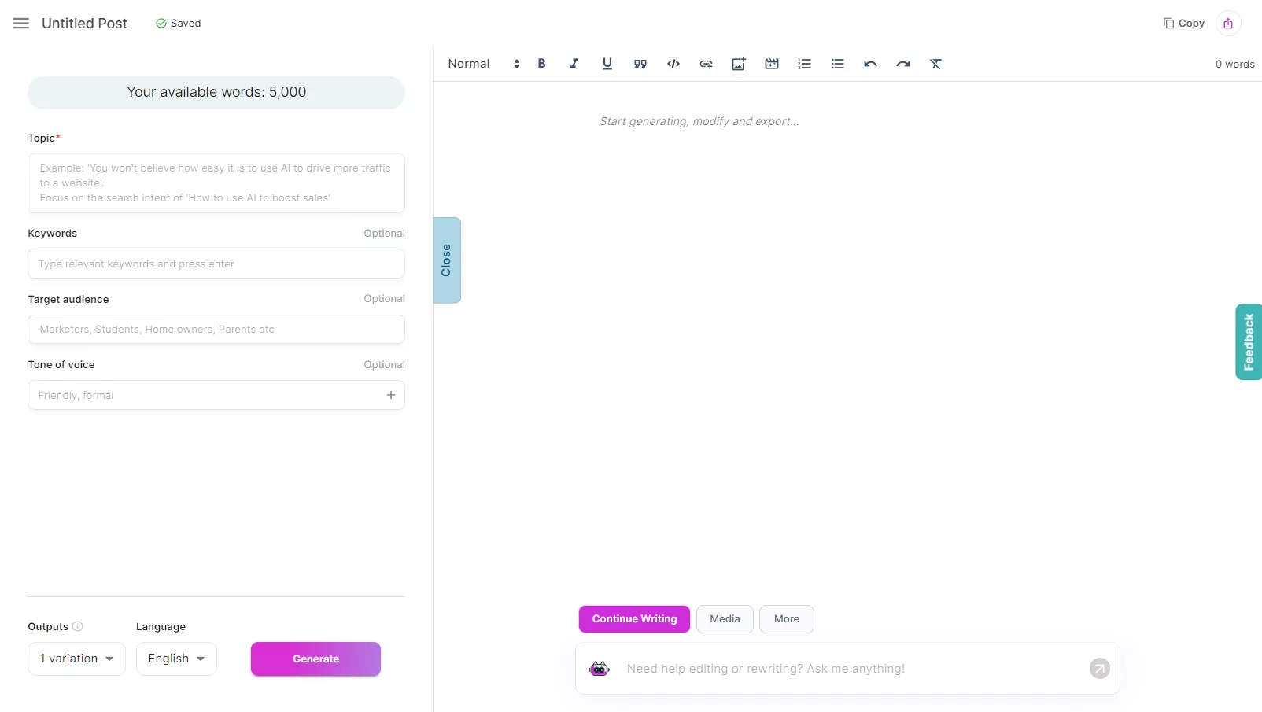Screen dimensions: 1262x712
Task: Toggle an ordered list
Action: 804,64
